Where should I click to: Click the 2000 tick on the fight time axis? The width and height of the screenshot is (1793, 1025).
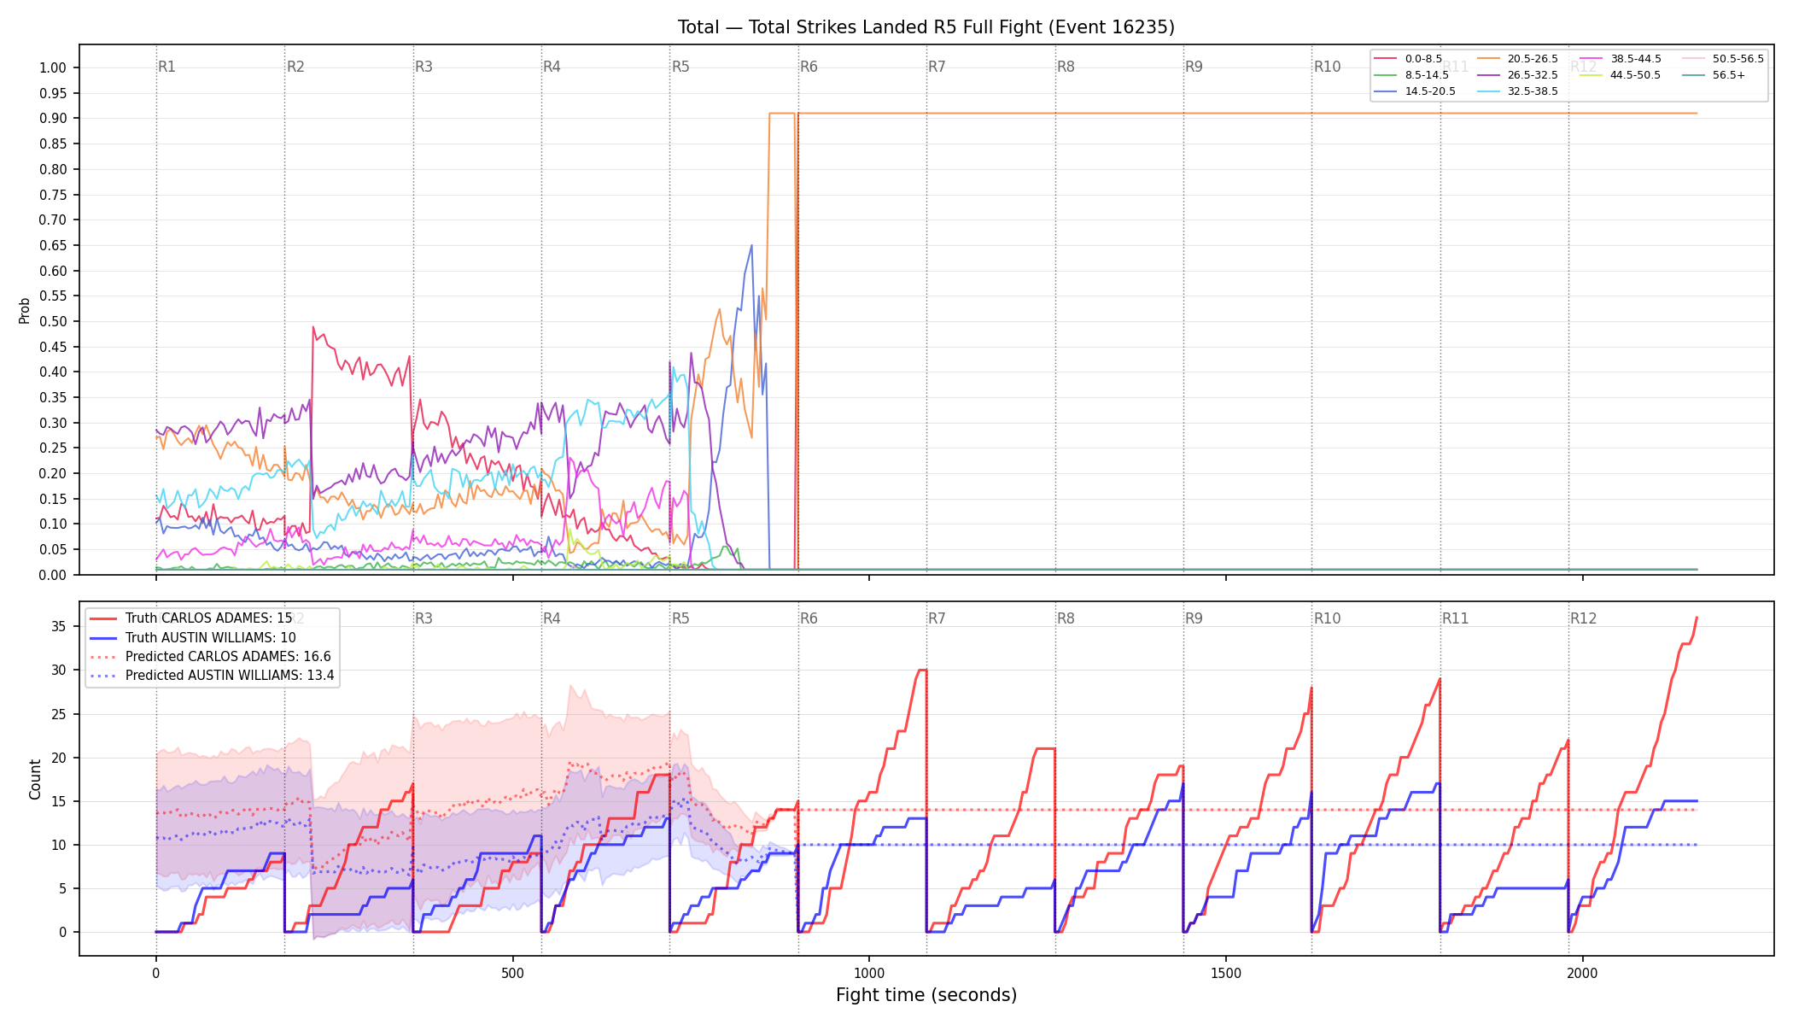click(x=1583, y=973)
